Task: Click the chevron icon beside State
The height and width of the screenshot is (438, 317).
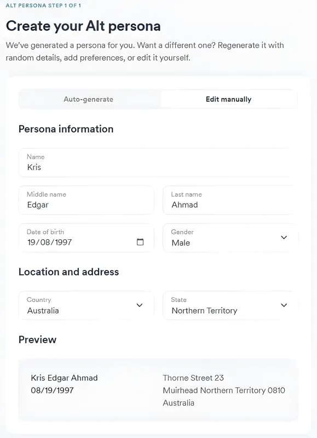Action: [x=284, y=305]
